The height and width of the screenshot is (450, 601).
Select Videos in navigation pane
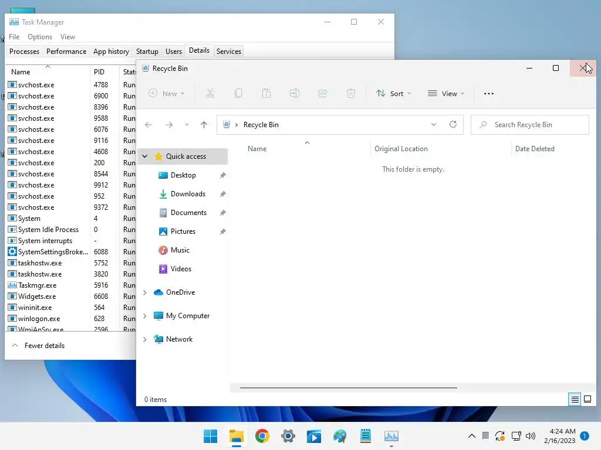click(181, 269)
